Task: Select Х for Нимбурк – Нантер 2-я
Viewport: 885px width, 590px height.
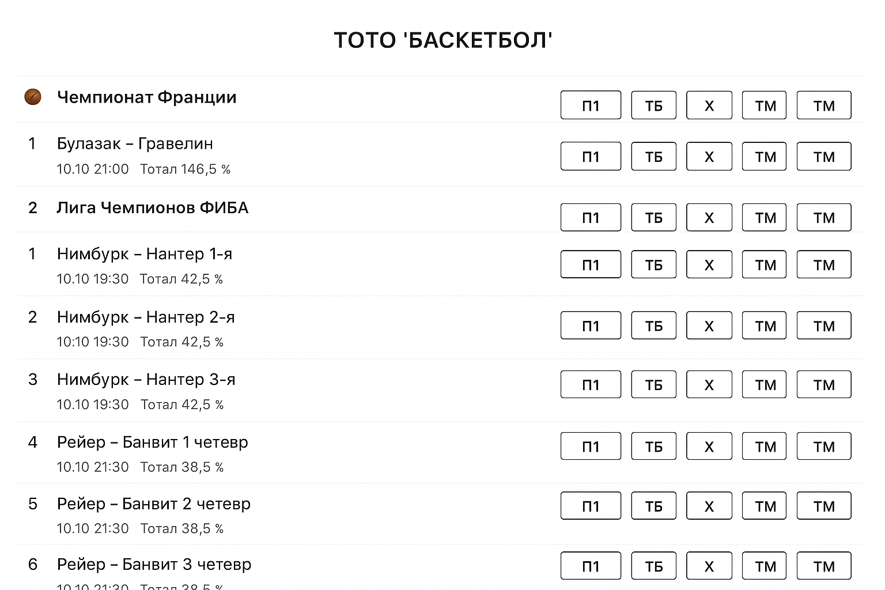Action: click(709, 326)
